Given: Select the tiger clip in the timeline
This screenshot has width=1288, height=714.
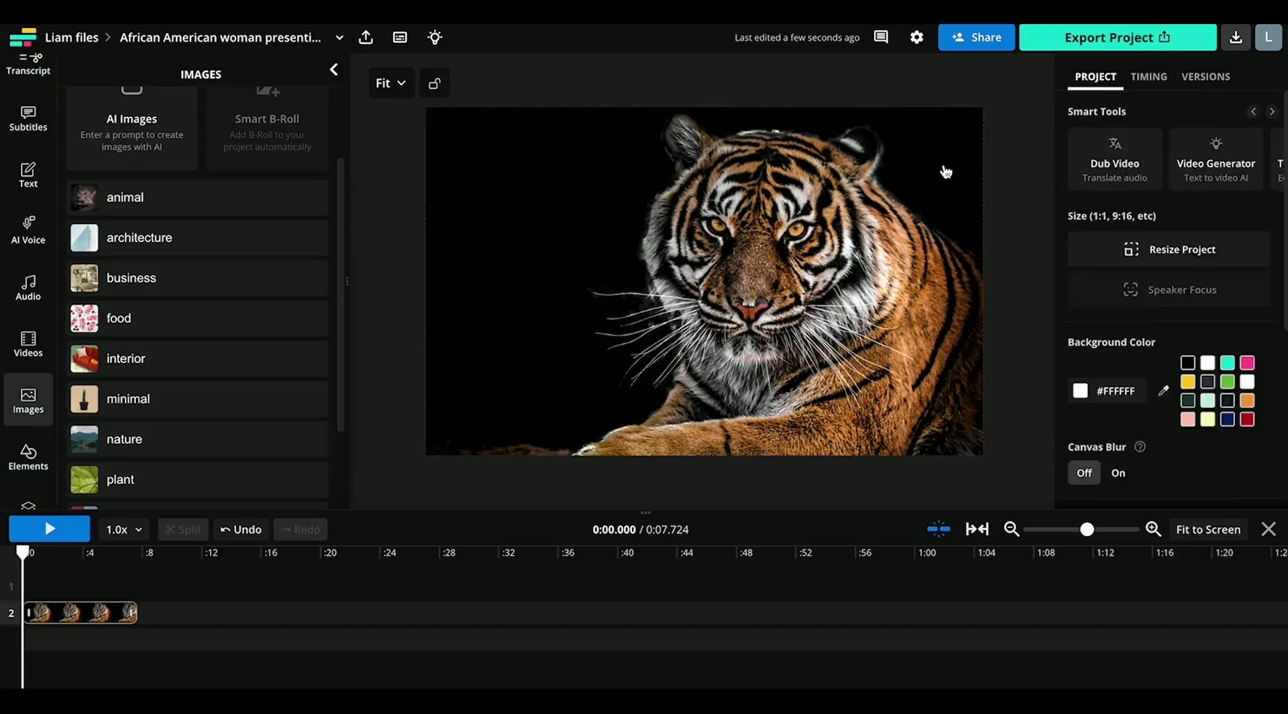Looking at the screenshot, I should coord(80,612).
